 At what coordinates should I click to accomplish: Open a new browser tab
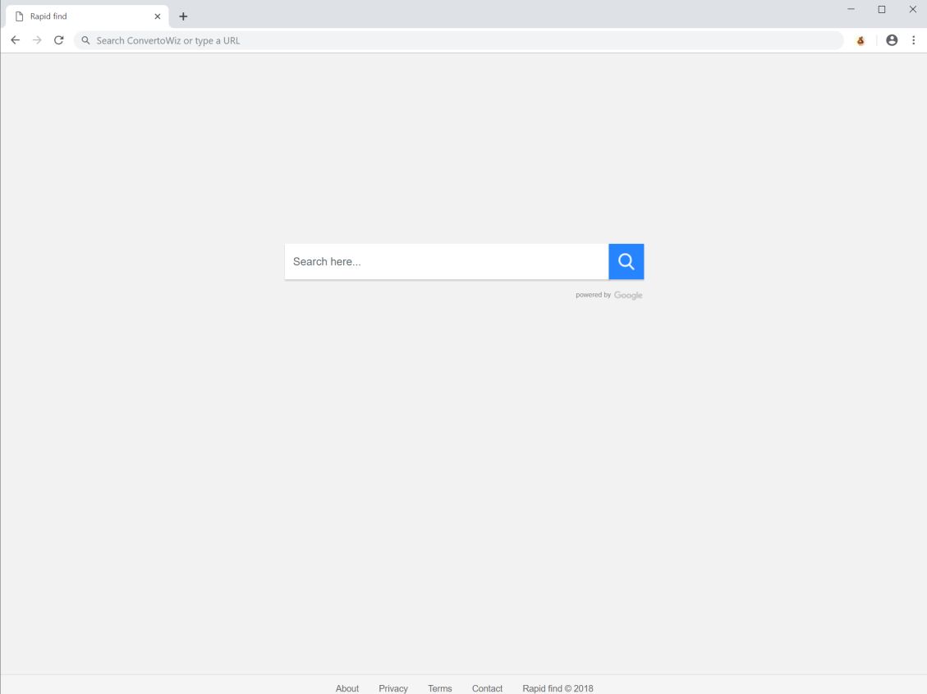(x=183, y=16)
